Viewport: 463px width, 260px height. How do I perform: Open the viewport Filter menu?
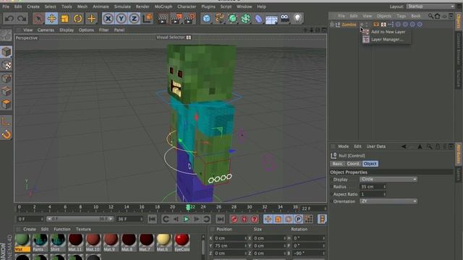click(103, 30)
